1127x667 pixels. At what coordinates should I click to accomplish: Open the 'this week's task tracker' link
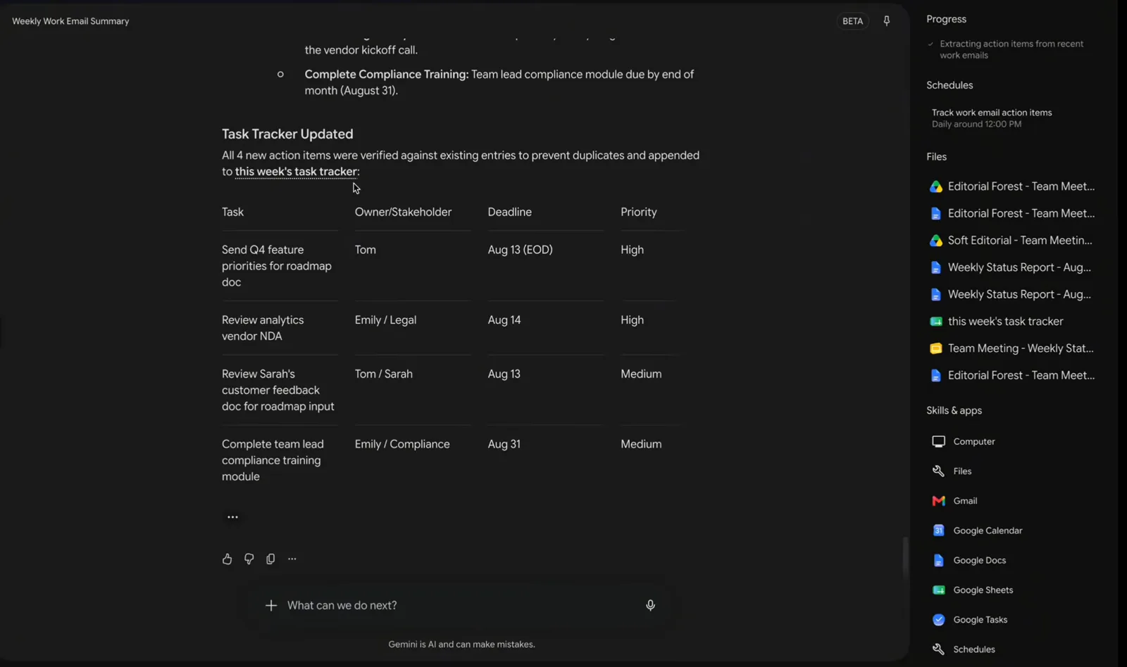tap(296, 172)
